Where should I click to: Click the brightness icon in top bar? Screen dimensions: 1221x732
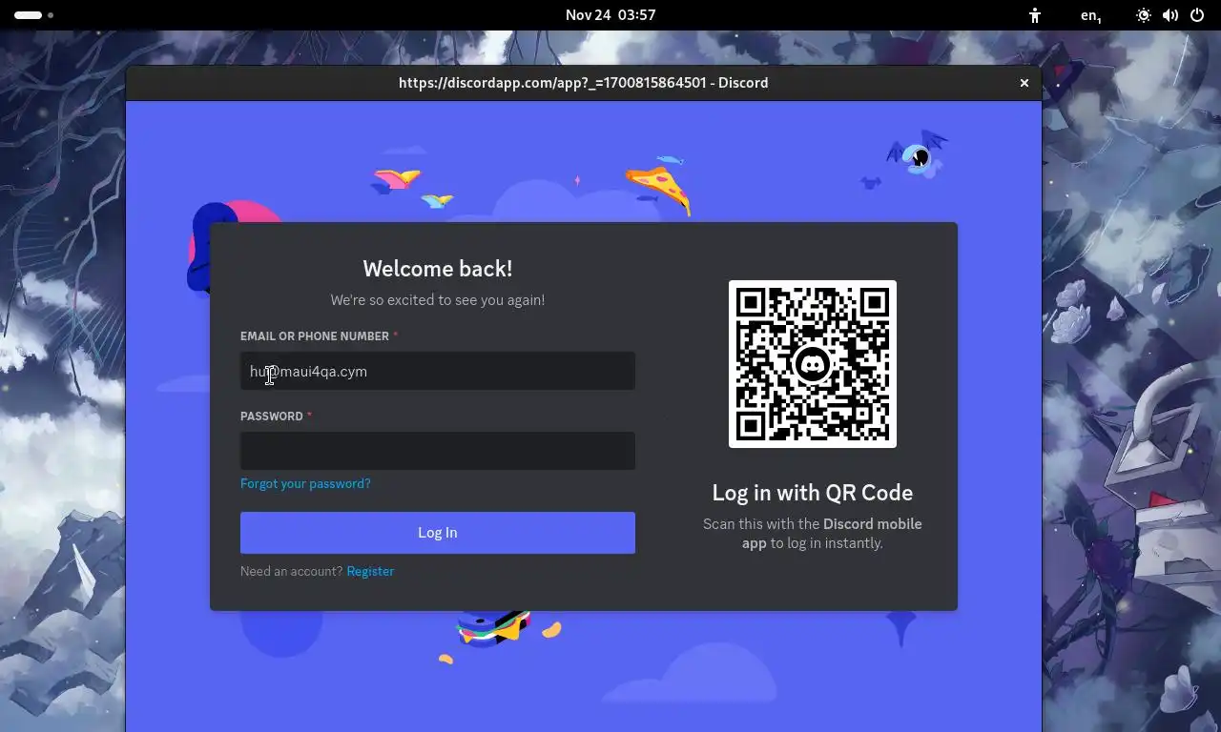click(1144, 15)
